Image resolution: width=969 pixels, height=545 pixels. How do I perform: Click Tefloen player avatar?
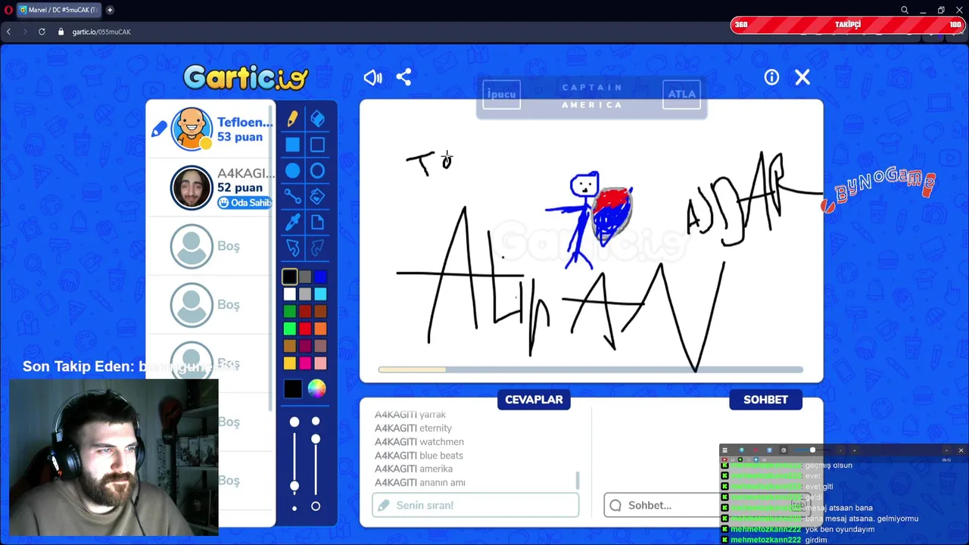(x=192, y=128)
